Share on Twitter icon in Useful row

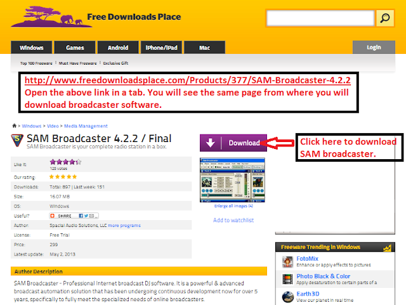click(x=86, y=216)
